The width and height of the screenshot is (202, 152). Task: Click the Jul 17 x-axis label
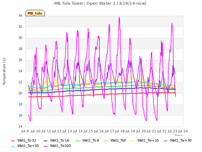(x=109, y=131)
